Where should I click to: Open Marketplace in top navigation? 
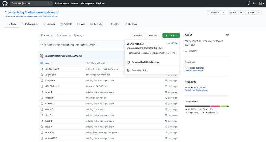click(87, 3)
